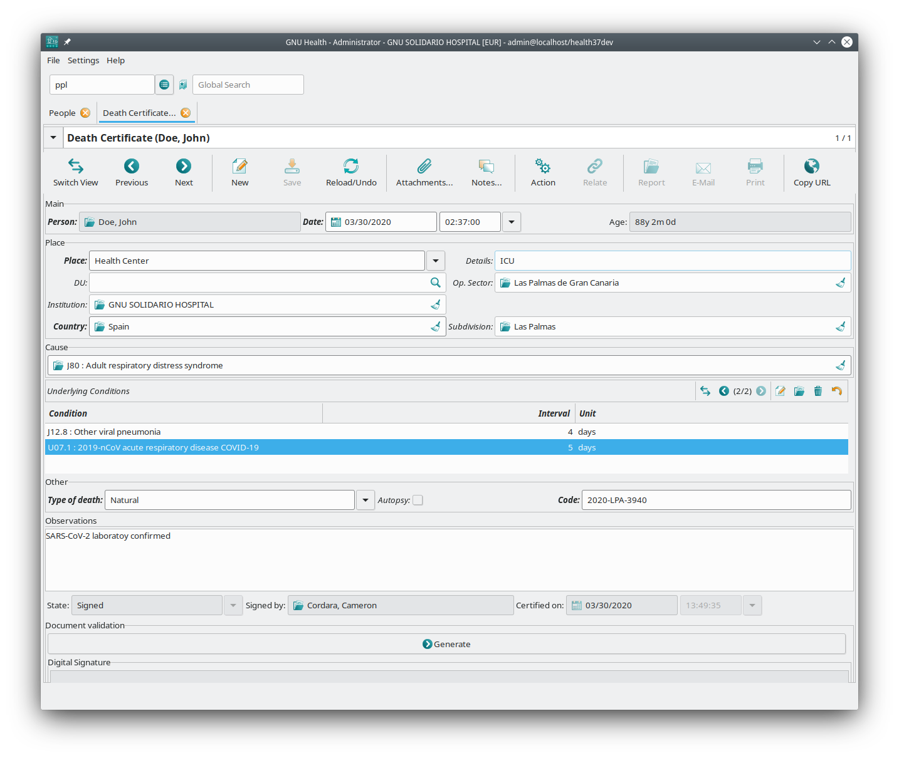Expand the Place dropdown
Screen dimensions: 899x758
click(436, 261)
